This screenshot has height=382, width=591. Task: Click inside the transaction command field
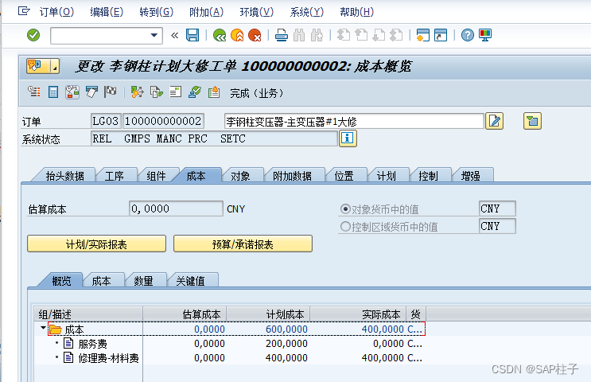click(x=100, y=36)
